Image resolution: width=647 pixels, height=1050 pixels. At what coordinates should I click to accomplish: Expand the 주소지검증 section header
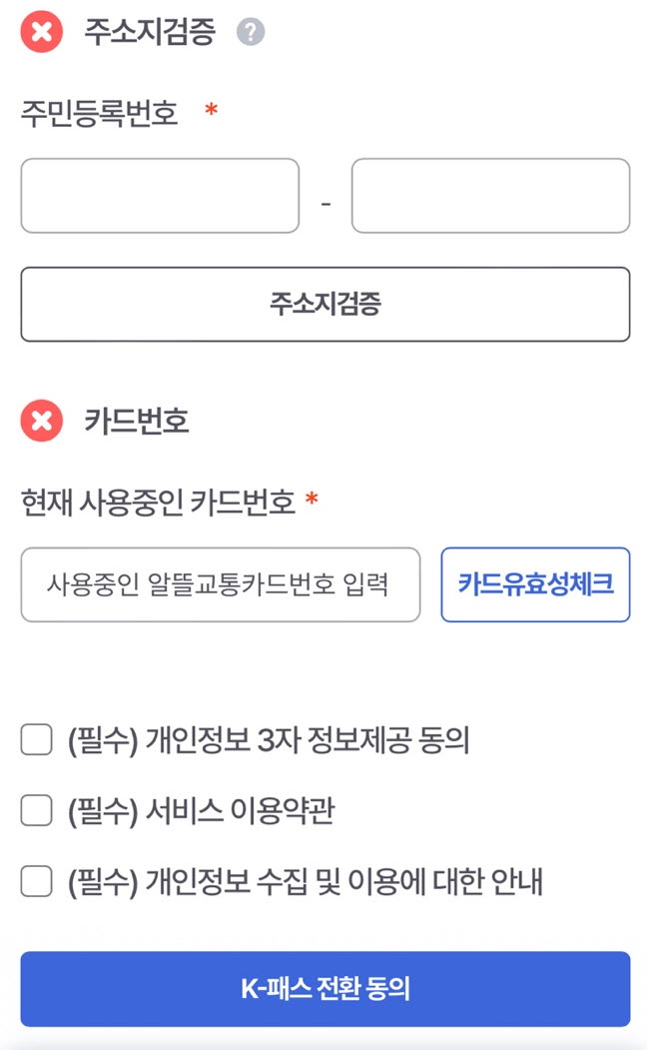139,30
